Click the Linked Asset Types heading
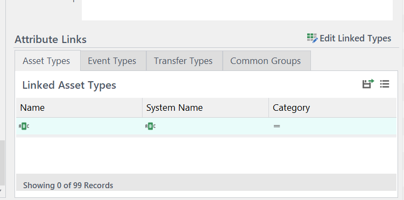 pyautogui.click(x=69, y=85)
